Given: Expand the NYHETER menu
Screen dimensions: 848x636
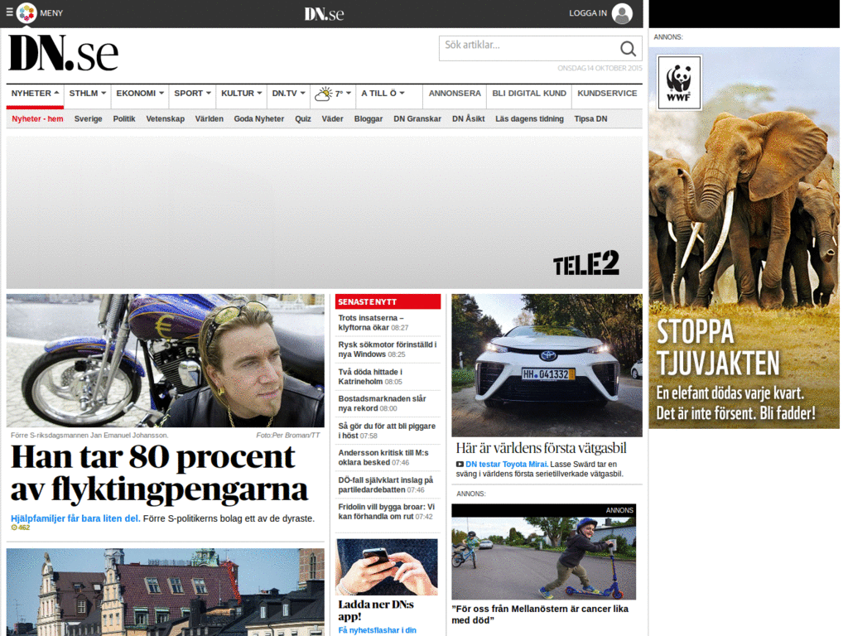Looking at the screenshot, I should [35, 93].
